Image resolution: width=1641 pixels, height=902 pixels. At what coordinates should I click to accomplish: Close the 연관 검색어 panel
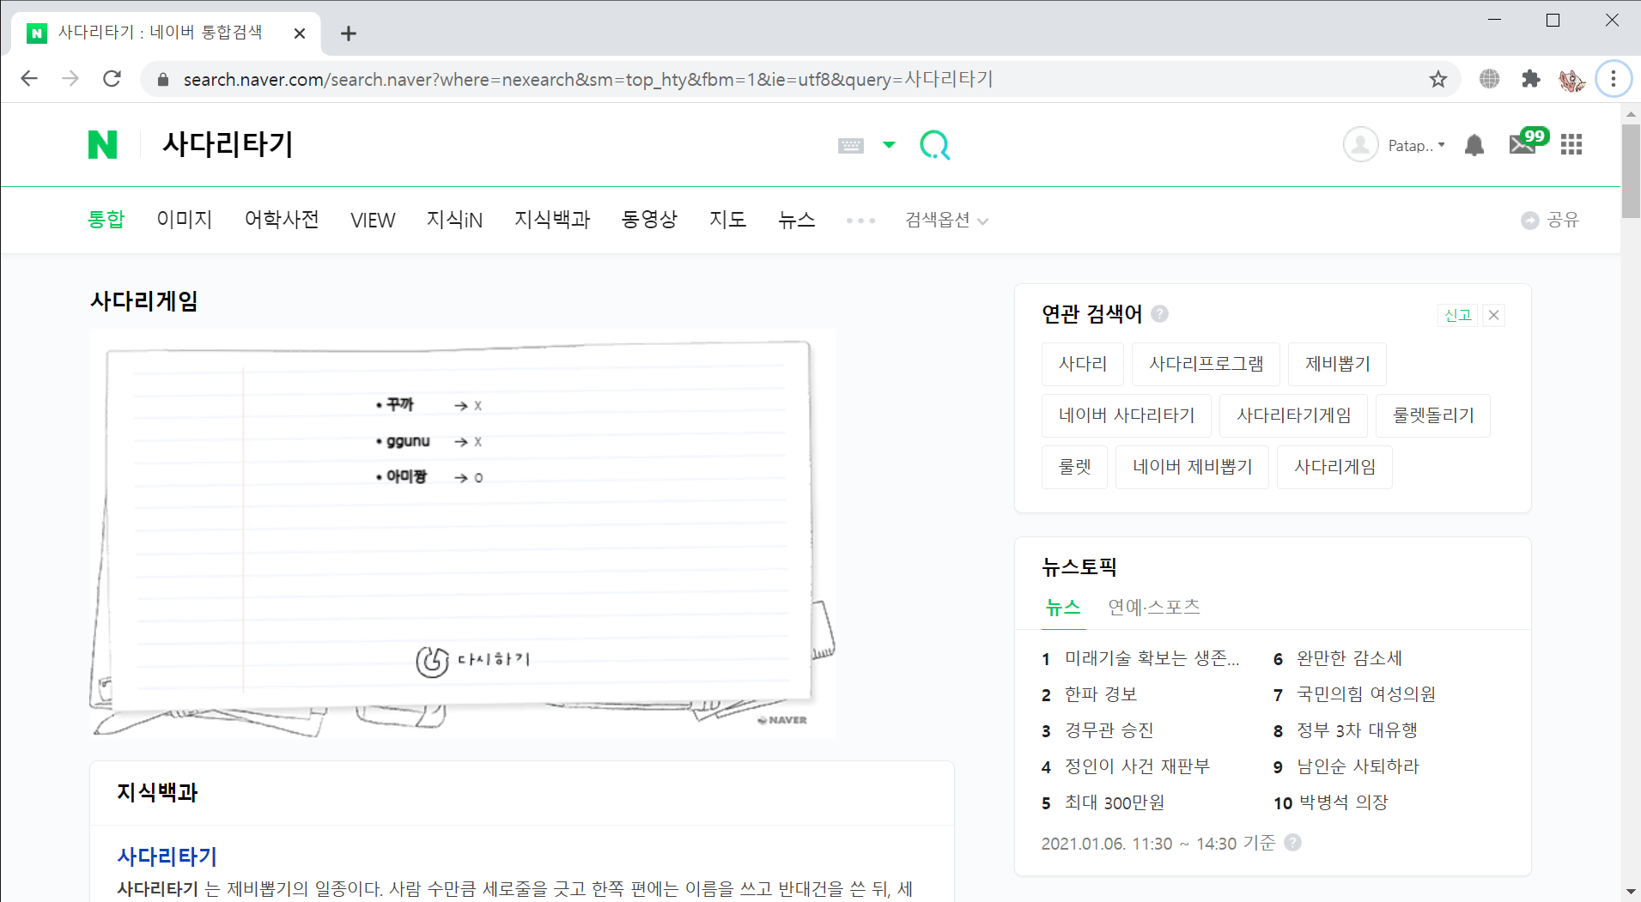(1494, 315)
